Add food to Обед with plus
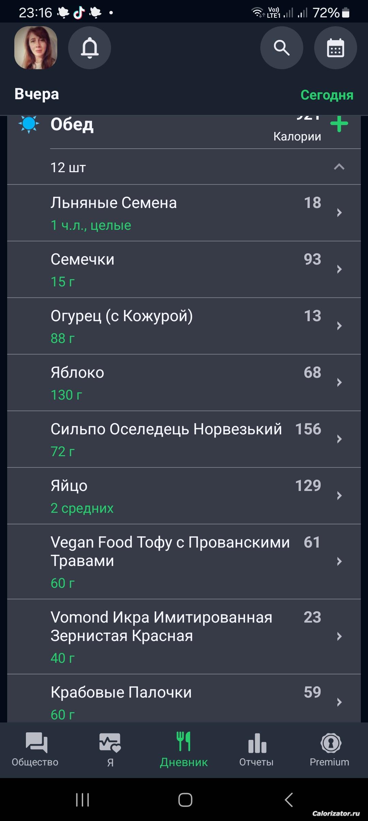Viewport: 368px width, 821px height. pos(339,124)
